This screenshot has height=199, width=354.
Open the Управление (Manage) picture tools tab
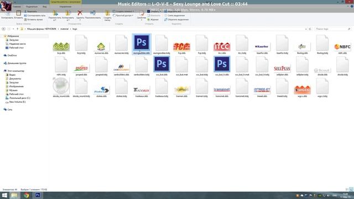point(65,7)
